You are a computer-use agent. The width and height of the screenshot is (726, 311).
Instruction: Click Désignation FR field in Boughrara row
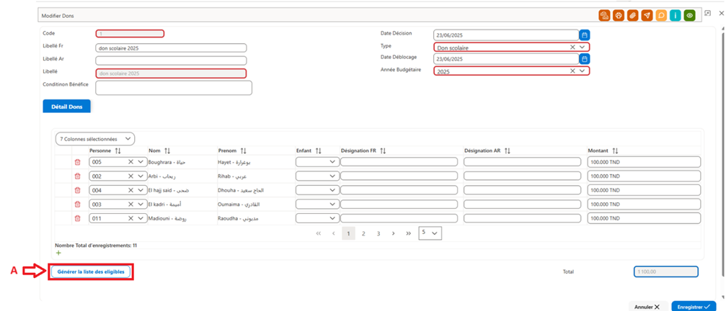pyautogui.click(x=399, y=162)
